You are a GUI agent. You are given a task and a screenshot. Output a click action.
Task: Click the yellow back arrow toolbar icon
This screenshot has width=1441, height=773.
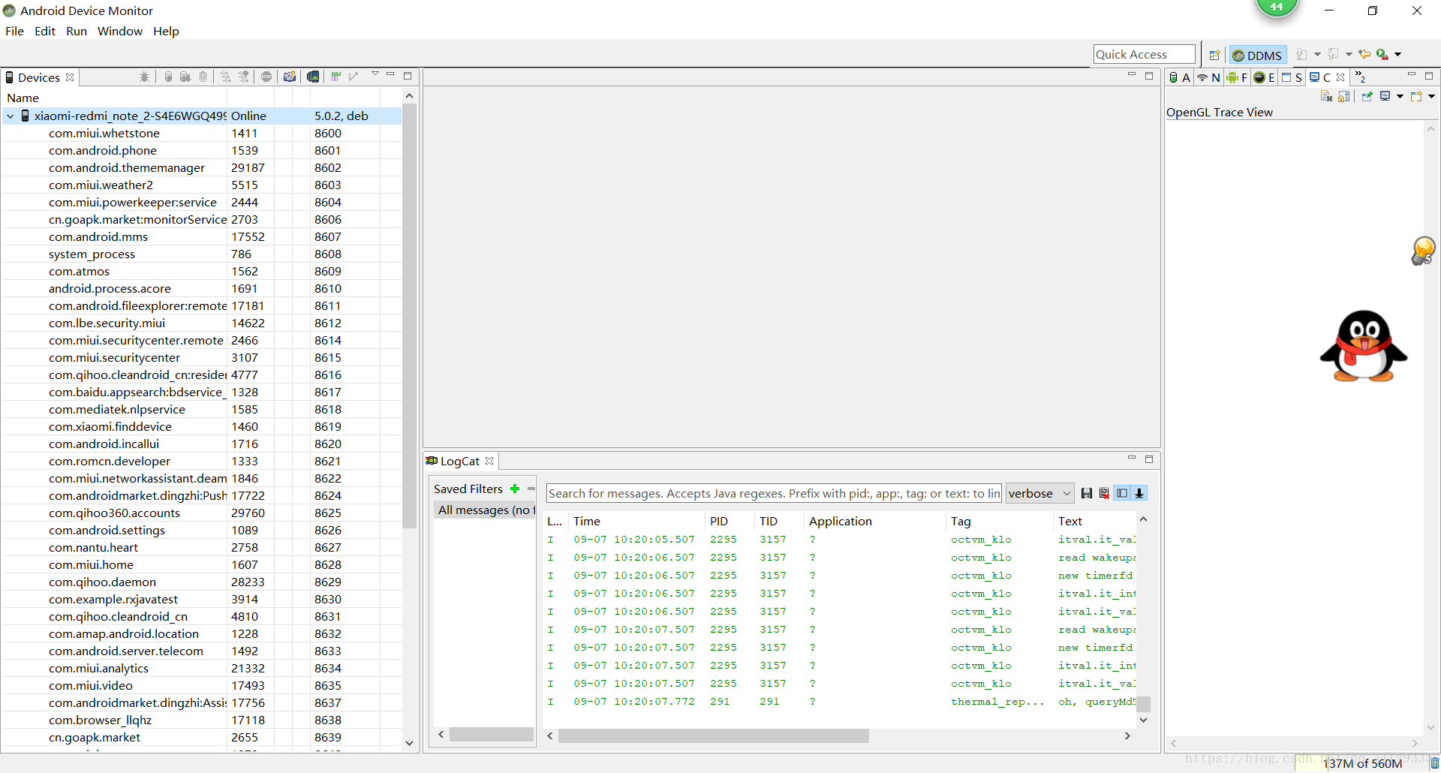(x=1364, y=54)
